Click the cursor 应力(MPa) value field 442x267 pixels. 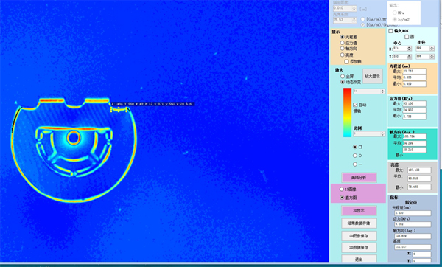pyautogui.click(x=413, y=224)
